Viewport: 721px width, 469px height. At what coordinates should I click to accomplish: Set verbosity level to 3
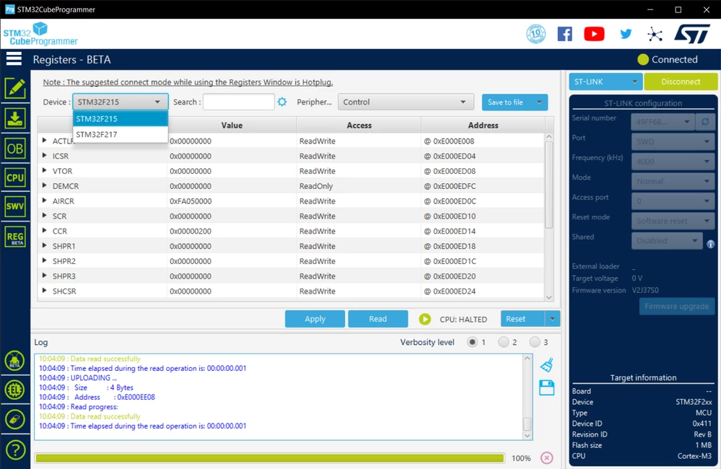(535, 342)
